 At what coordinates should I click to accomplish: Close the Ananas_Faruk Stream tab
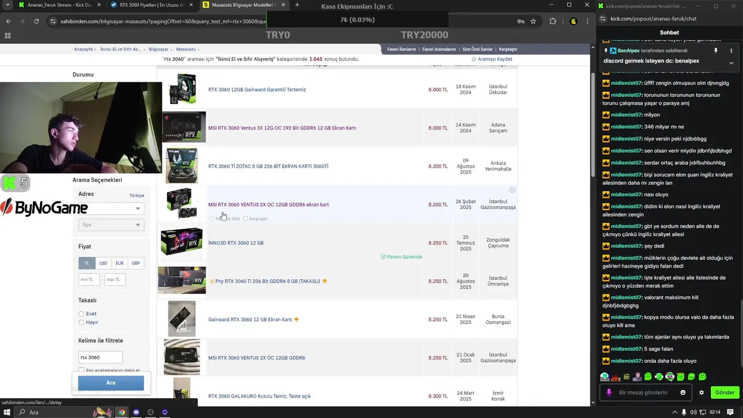99,5
